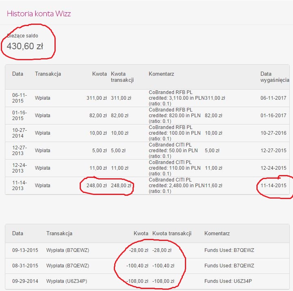
Task: Select the Kwota cell -28,00 zł
Action: (139, 250)
